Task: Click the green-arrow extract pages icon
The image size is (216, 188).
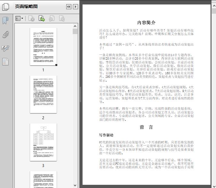Action: (x=42, y=19)
